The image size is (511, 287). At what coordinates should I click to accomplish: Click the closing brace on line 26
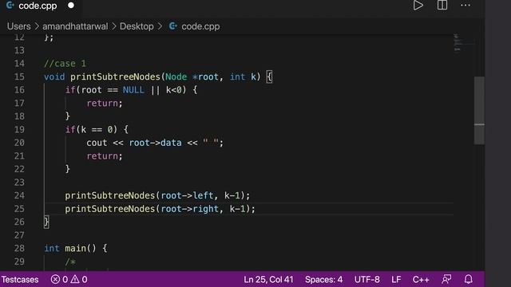pos(46,222)
